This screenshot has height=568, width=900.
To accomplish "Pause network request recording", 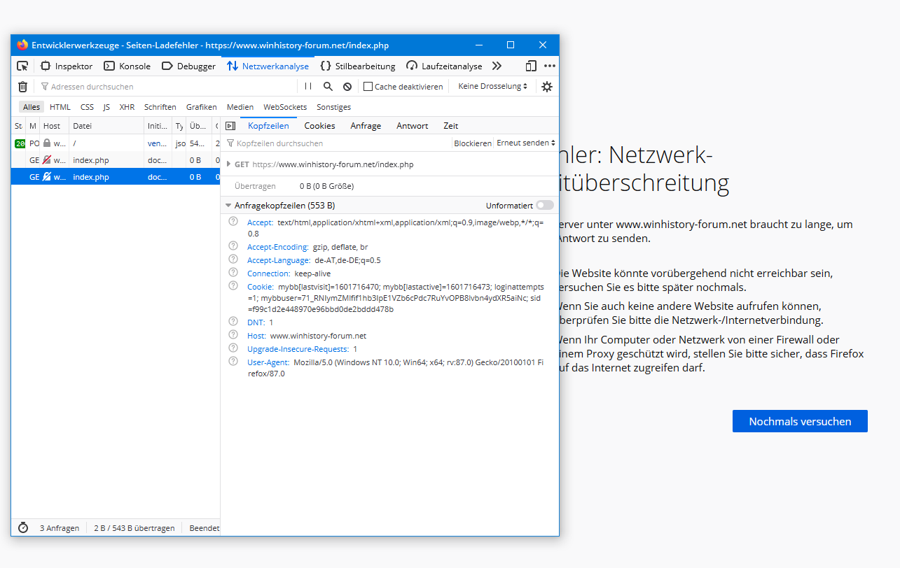I will coord(308,87).
